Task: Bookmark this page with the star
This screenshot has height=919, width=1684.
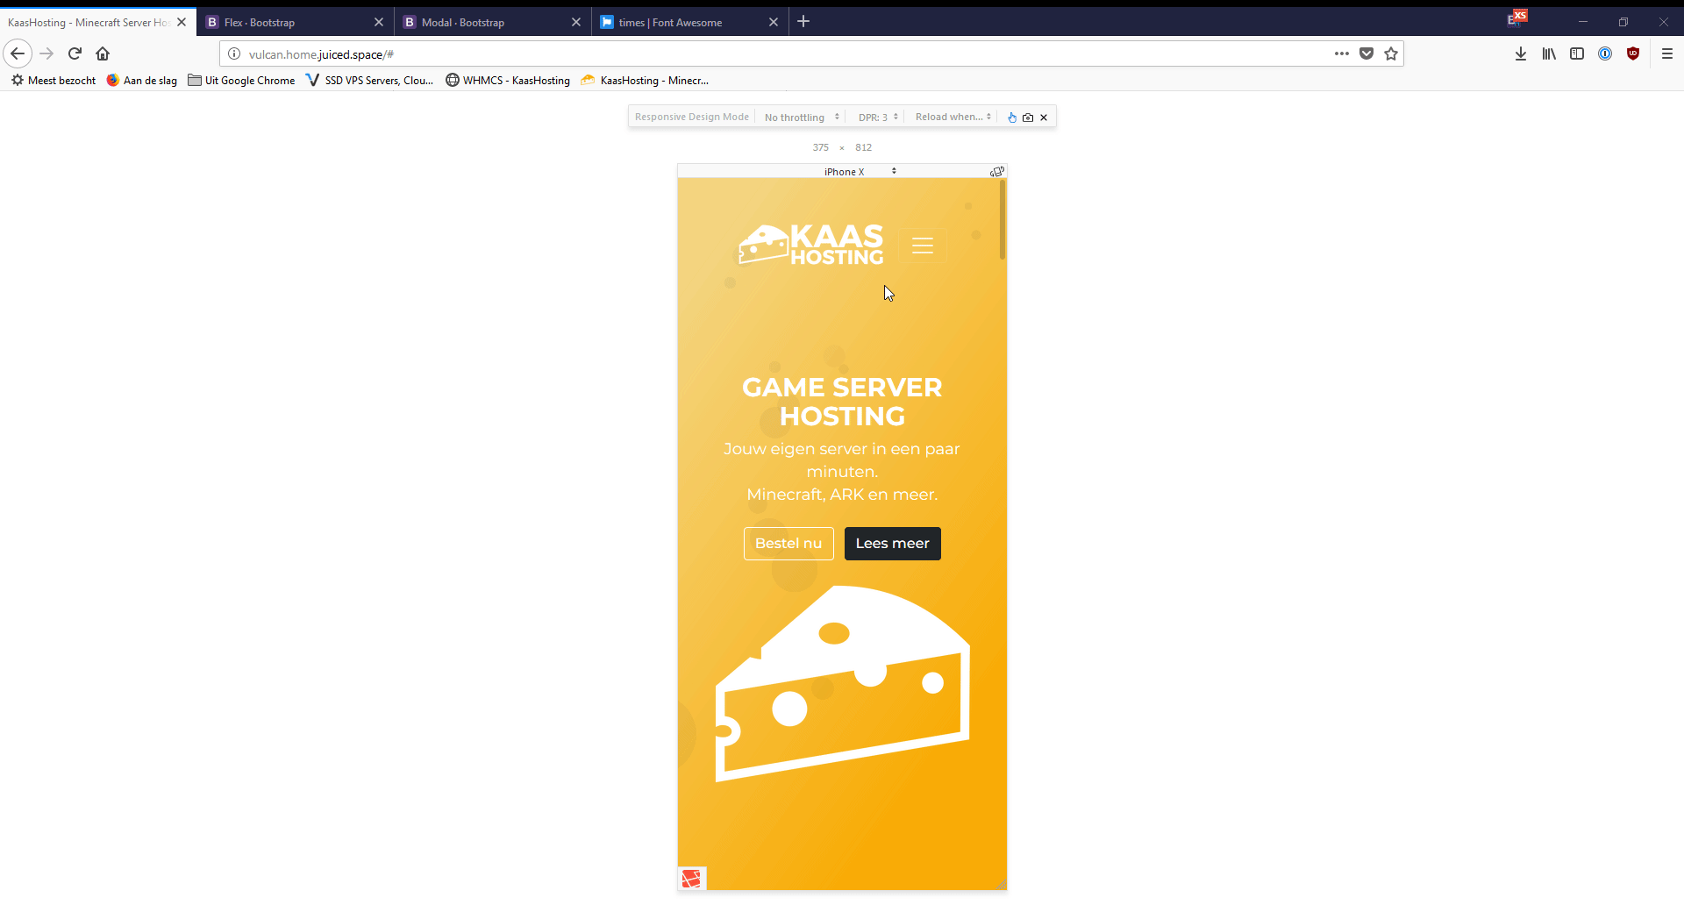Action: pos(1391,54)
